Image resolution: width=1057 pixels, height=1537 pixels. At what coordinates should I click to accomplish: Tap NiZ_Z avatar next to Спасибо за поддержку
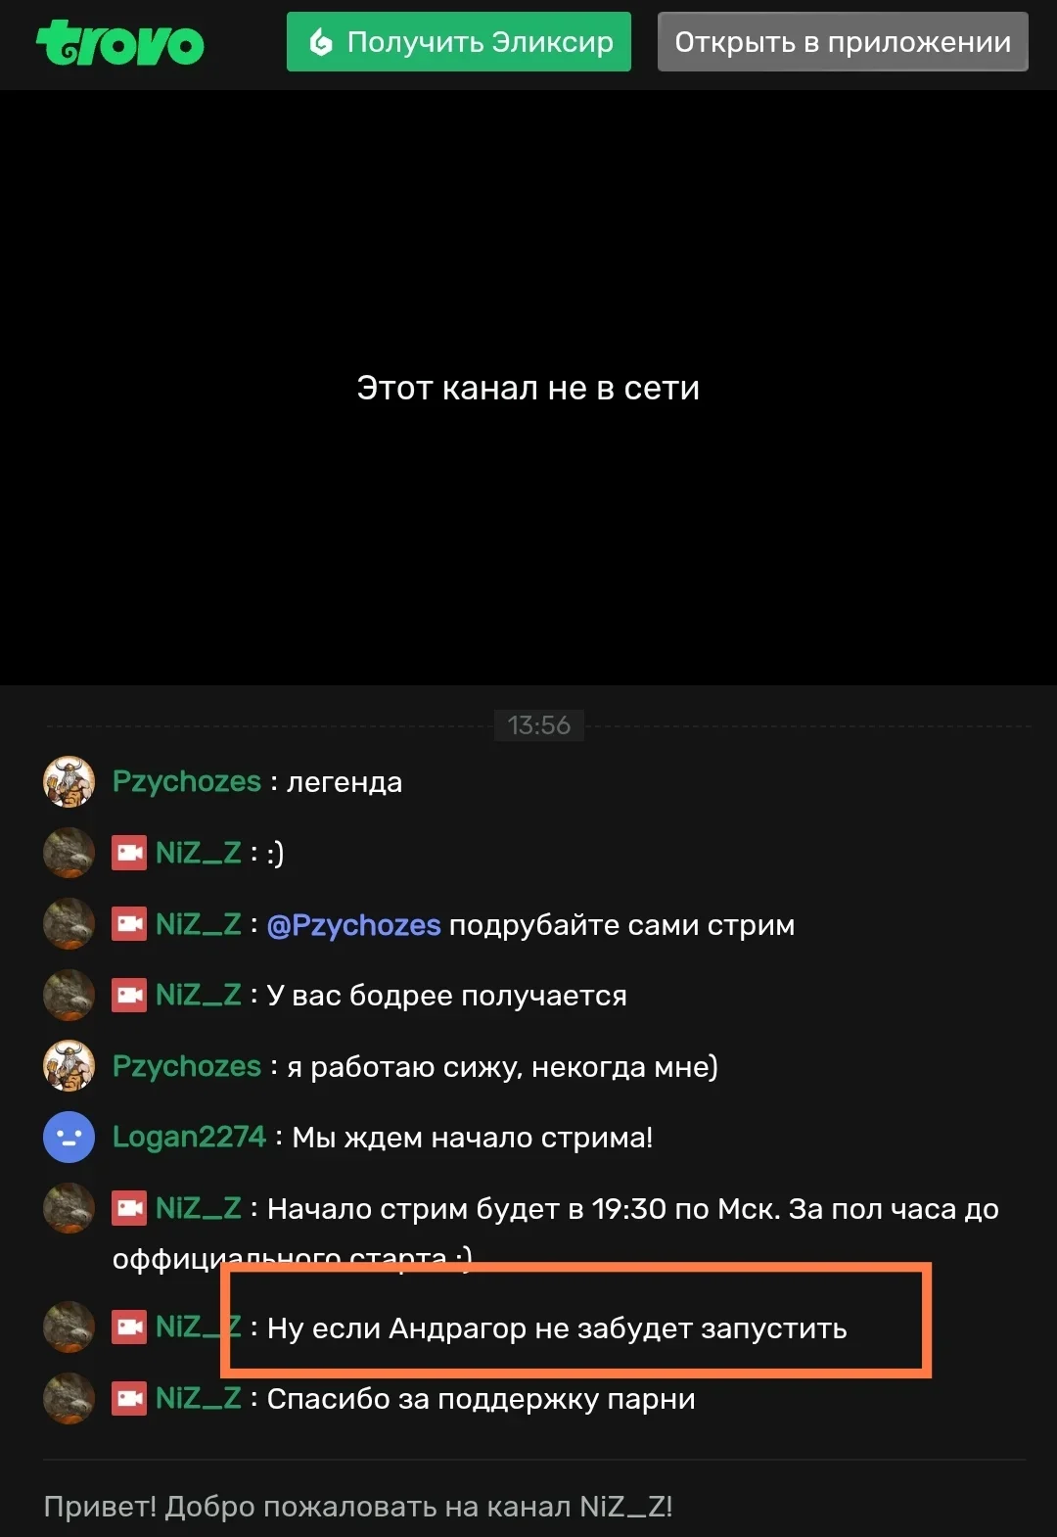click(69, 1399)
